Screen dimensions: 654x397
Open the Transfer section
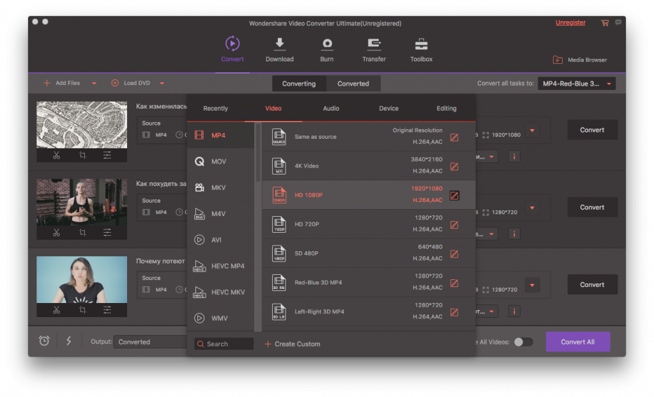point(374,45)
